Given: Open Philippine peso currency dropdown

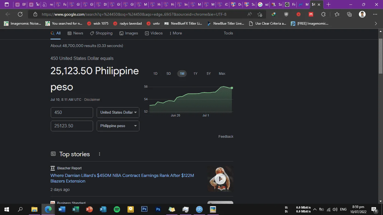Looking at the screenshot, I should 118,126.
